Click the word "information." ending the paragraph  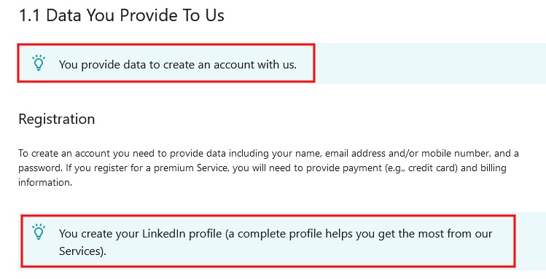pos(45,183)
